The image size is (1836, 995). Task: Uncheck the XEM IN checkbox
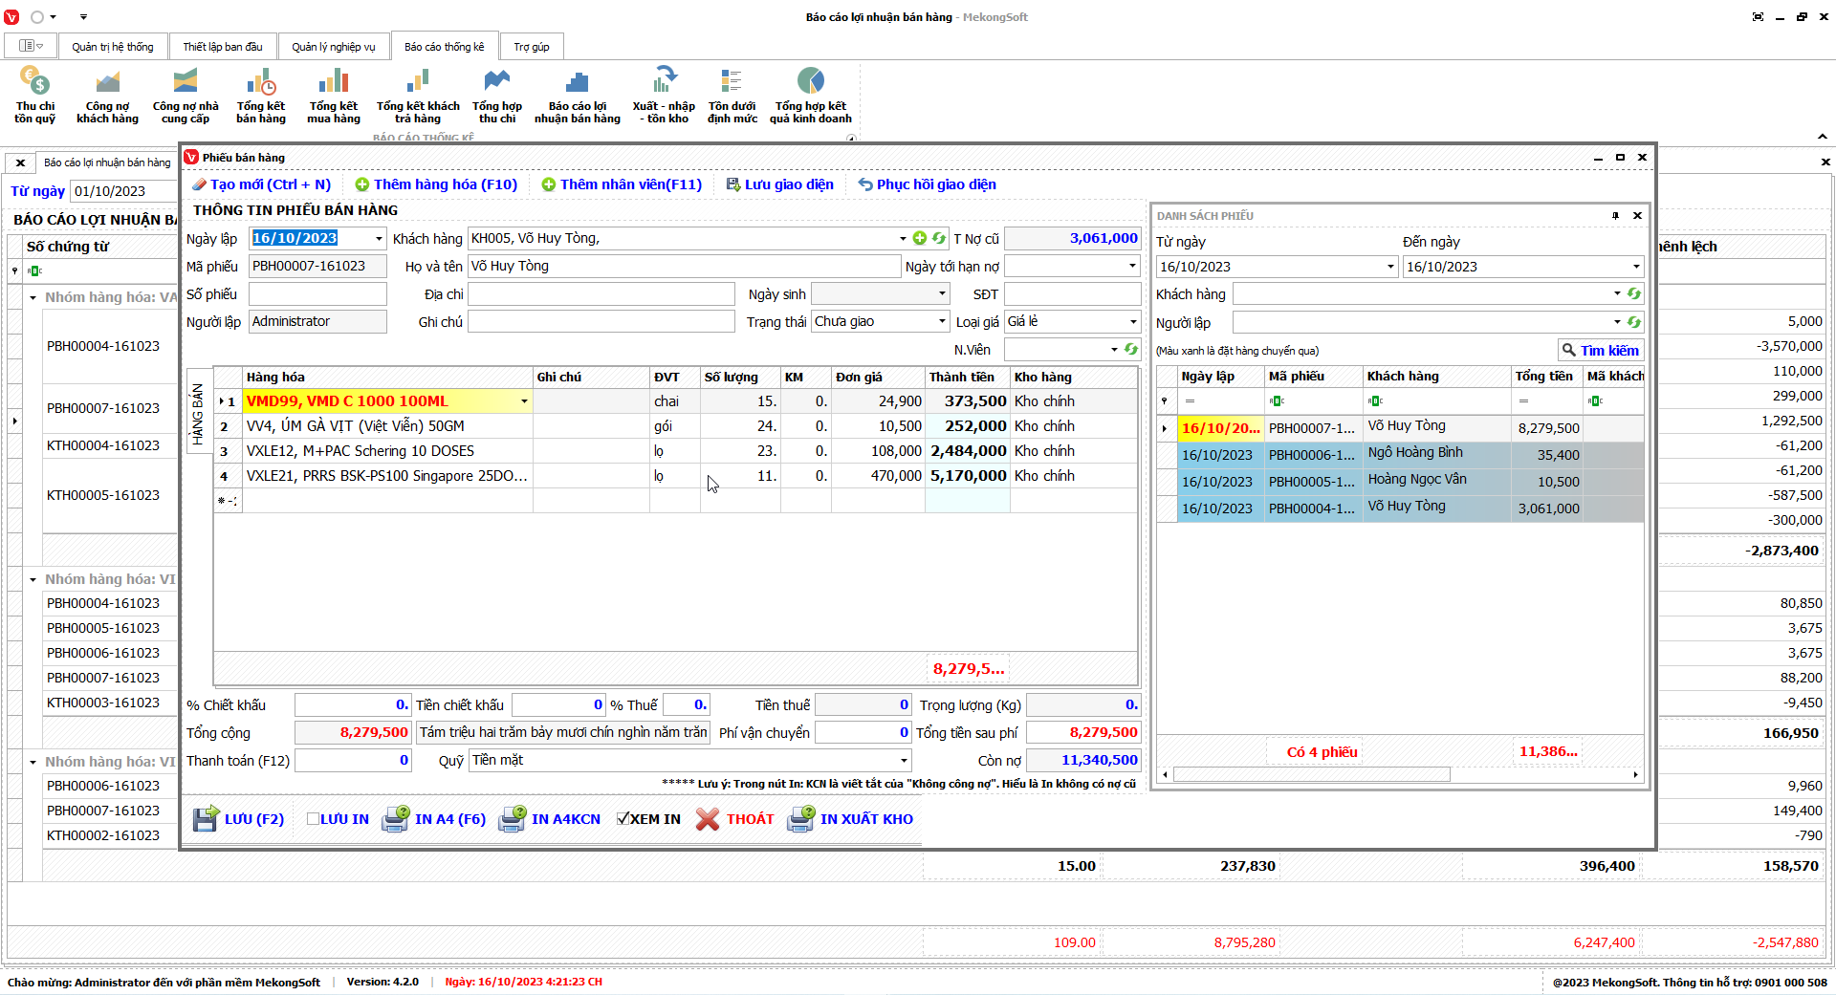623,819
